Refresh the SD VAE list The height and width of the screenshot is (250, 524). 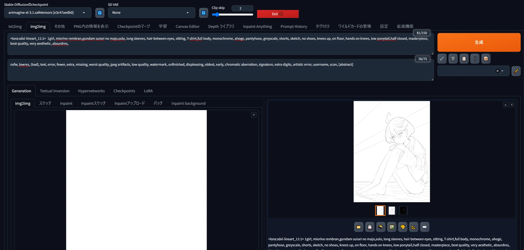(203, 13)
